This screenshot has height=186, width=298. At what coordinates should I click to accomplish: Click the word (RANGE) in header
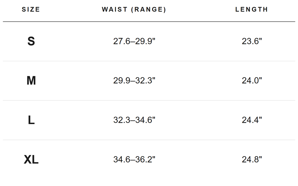coord(149,9)
